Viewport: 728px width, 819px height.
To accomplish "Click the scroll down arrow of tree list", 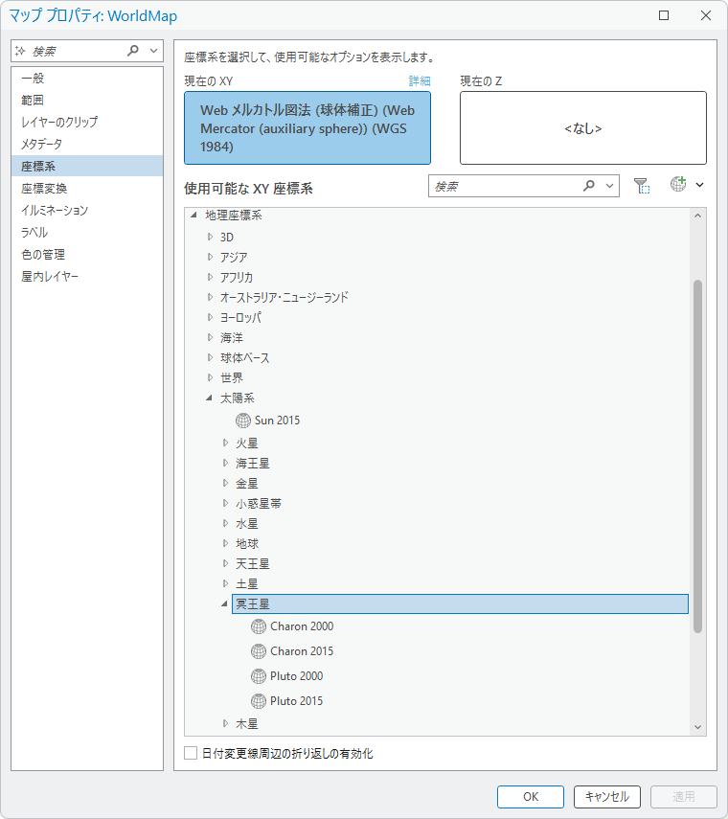I will (x=697, y=727).
